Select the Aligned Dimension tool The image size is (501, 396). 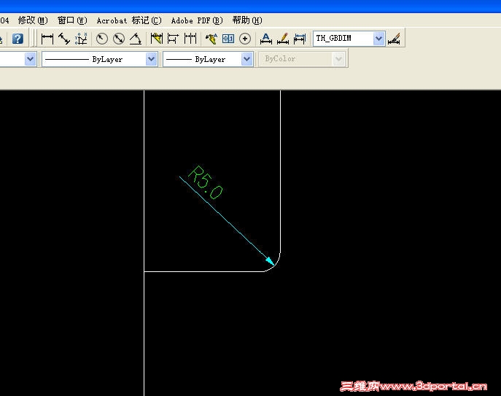point(64,39)
